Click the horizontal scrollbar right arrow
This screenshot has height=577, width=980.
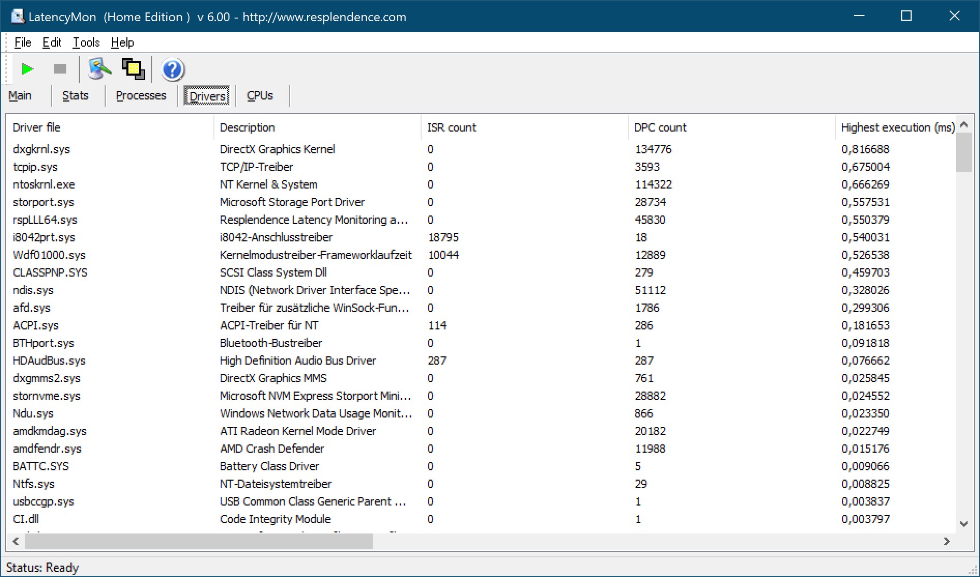click(947, 541)
